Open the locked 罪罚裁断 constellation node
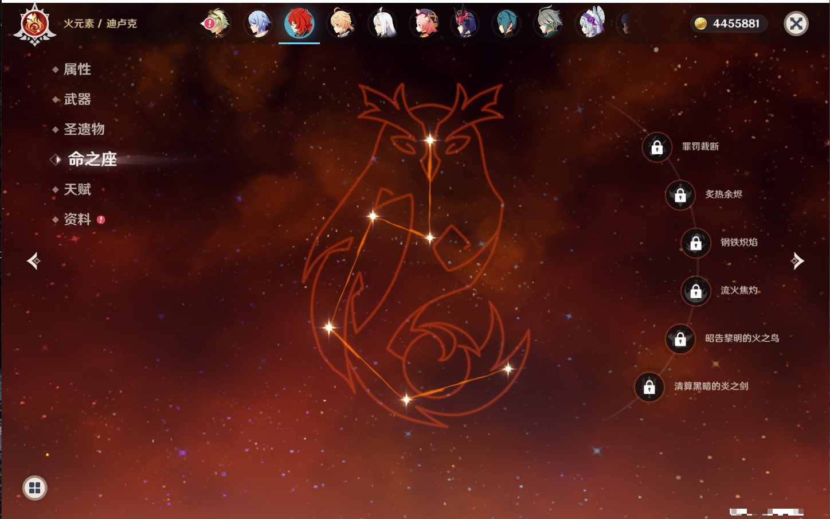The width and height of the screenshot is (830, 519). point(657,147)
